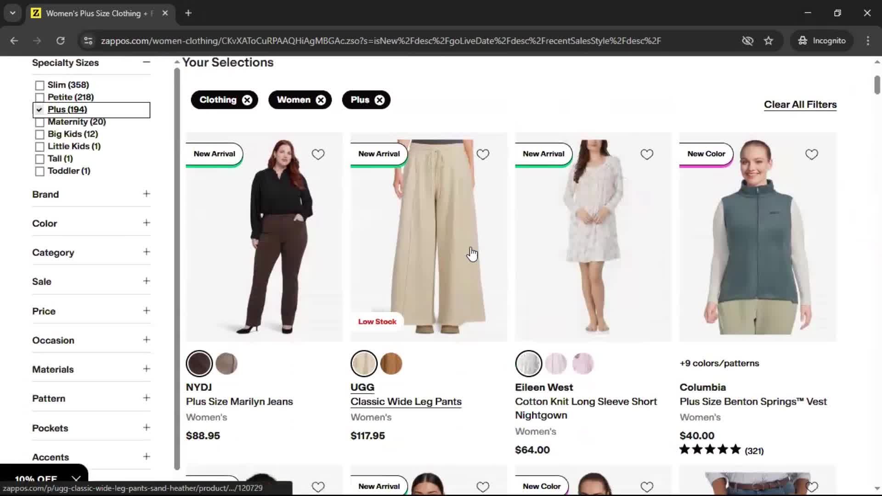This screenshot has height=496, width=882.
Task: Open Cotton Knit Long Sleeve Short Nightgown title
Action: [586, 408]
